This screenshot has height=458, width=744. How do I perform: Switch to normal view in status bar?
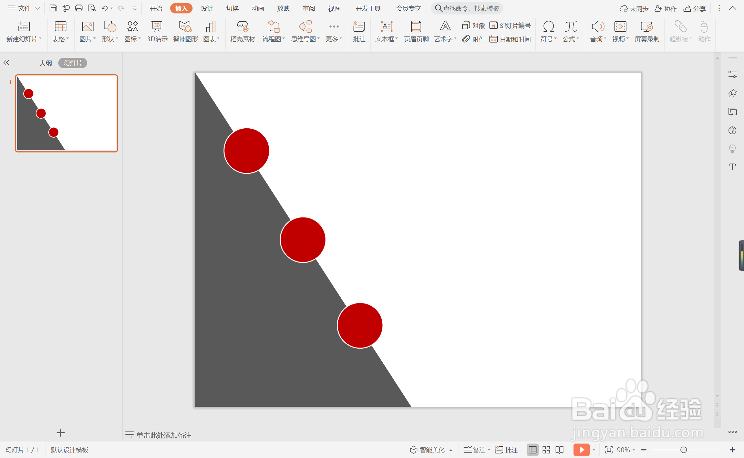point(533,450)
